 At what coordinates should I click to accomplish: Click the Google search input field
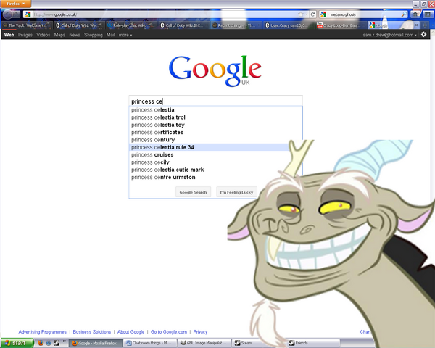[215, 101]
